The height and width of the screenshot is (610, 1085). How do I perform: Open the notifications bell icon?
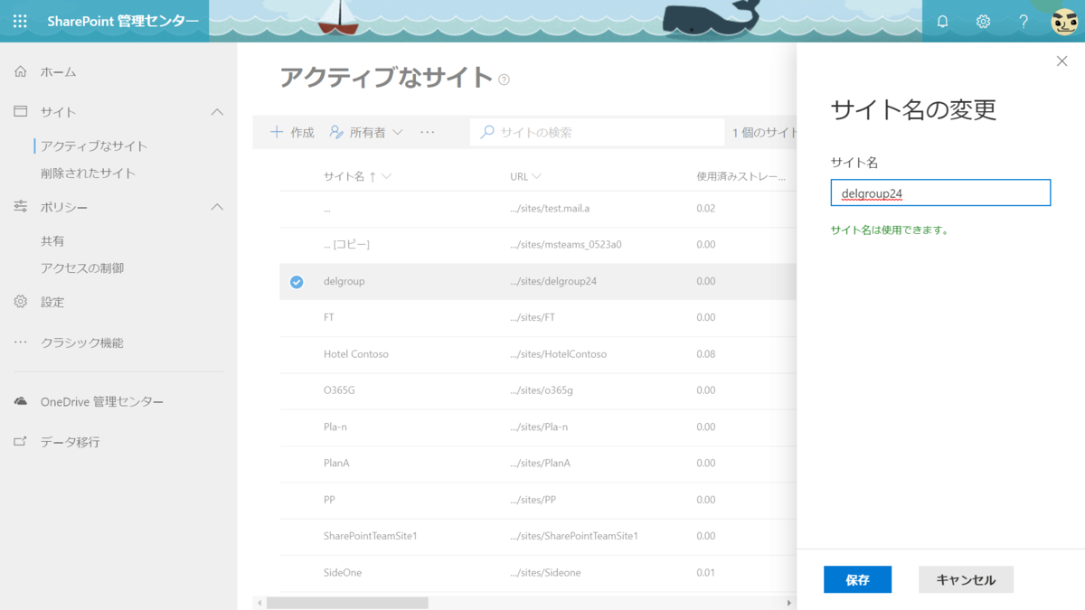942,22
